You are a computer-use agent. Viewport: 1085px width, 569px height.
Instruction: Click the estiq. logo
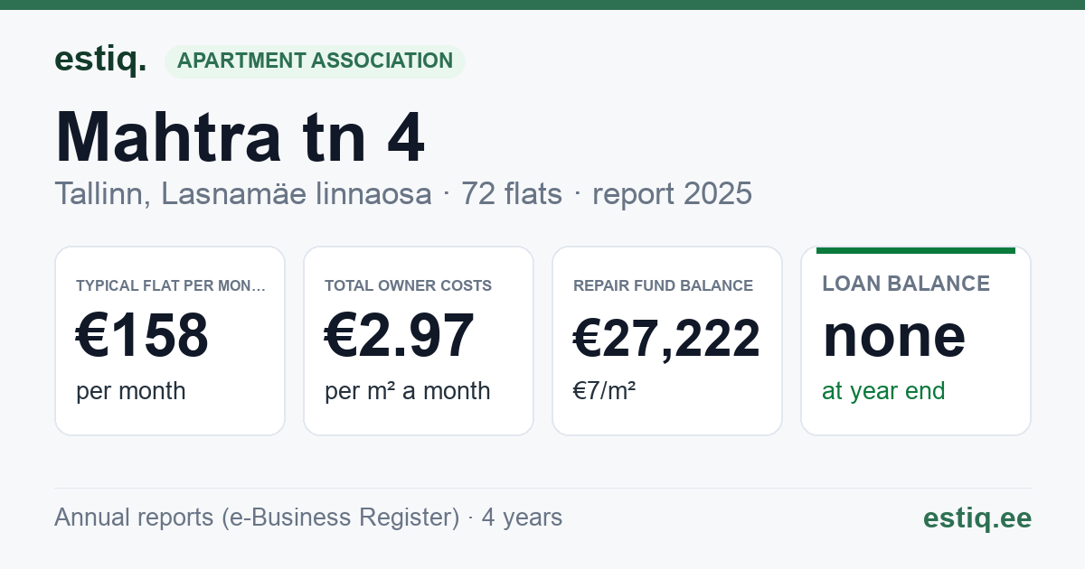coord(100,61)
